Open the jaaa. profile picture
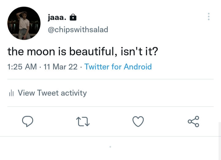 tap(24, 23)
